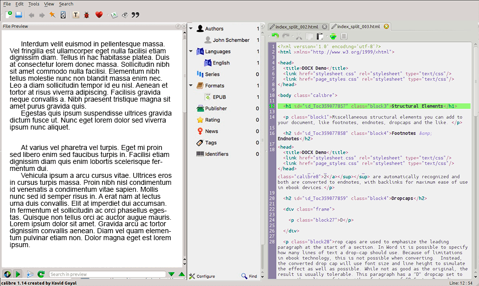The width and height of the screenshot is (479, 286).
Task: Click the reload preview green arrow icon
Action: click(41, 274)
